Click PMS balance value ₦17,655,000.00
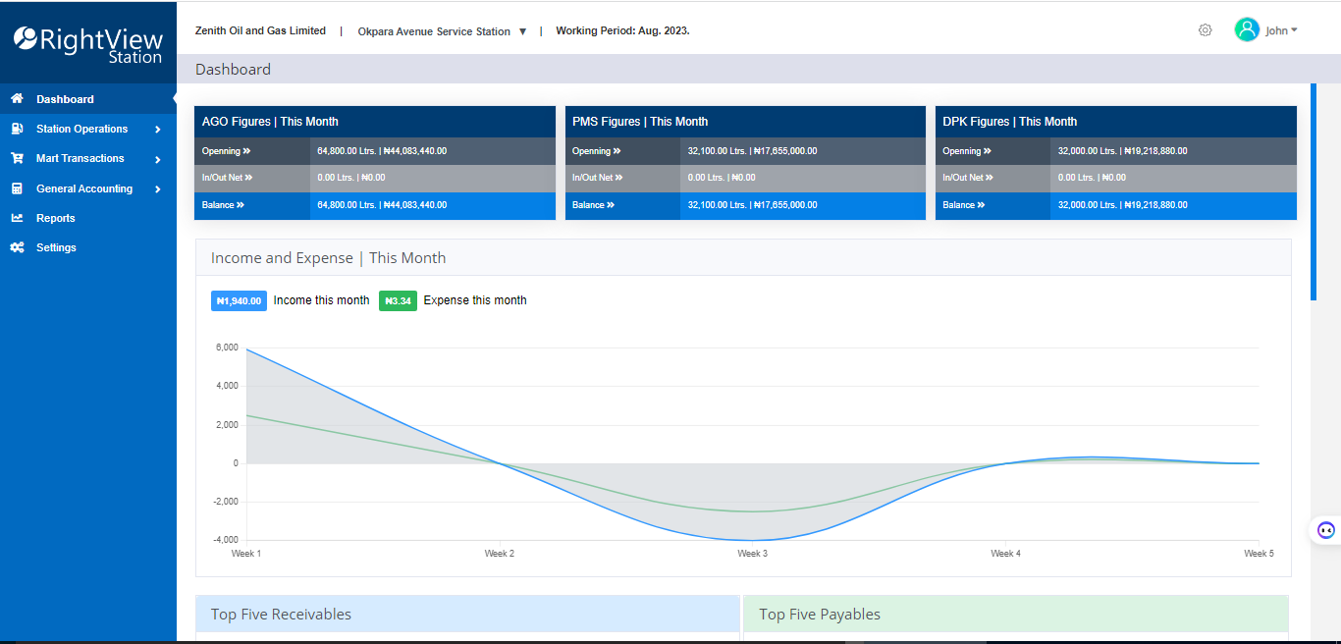This screenshot has height=644, width=1341. point(785,205)
